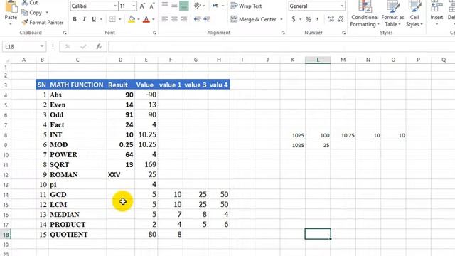Open the underline style dropdown arrow
The height and width of the screenshot is (256, 455).
(101, 19)
